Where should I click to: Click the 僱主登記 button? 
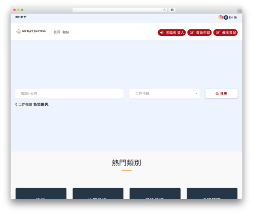(x=226, y=32)
